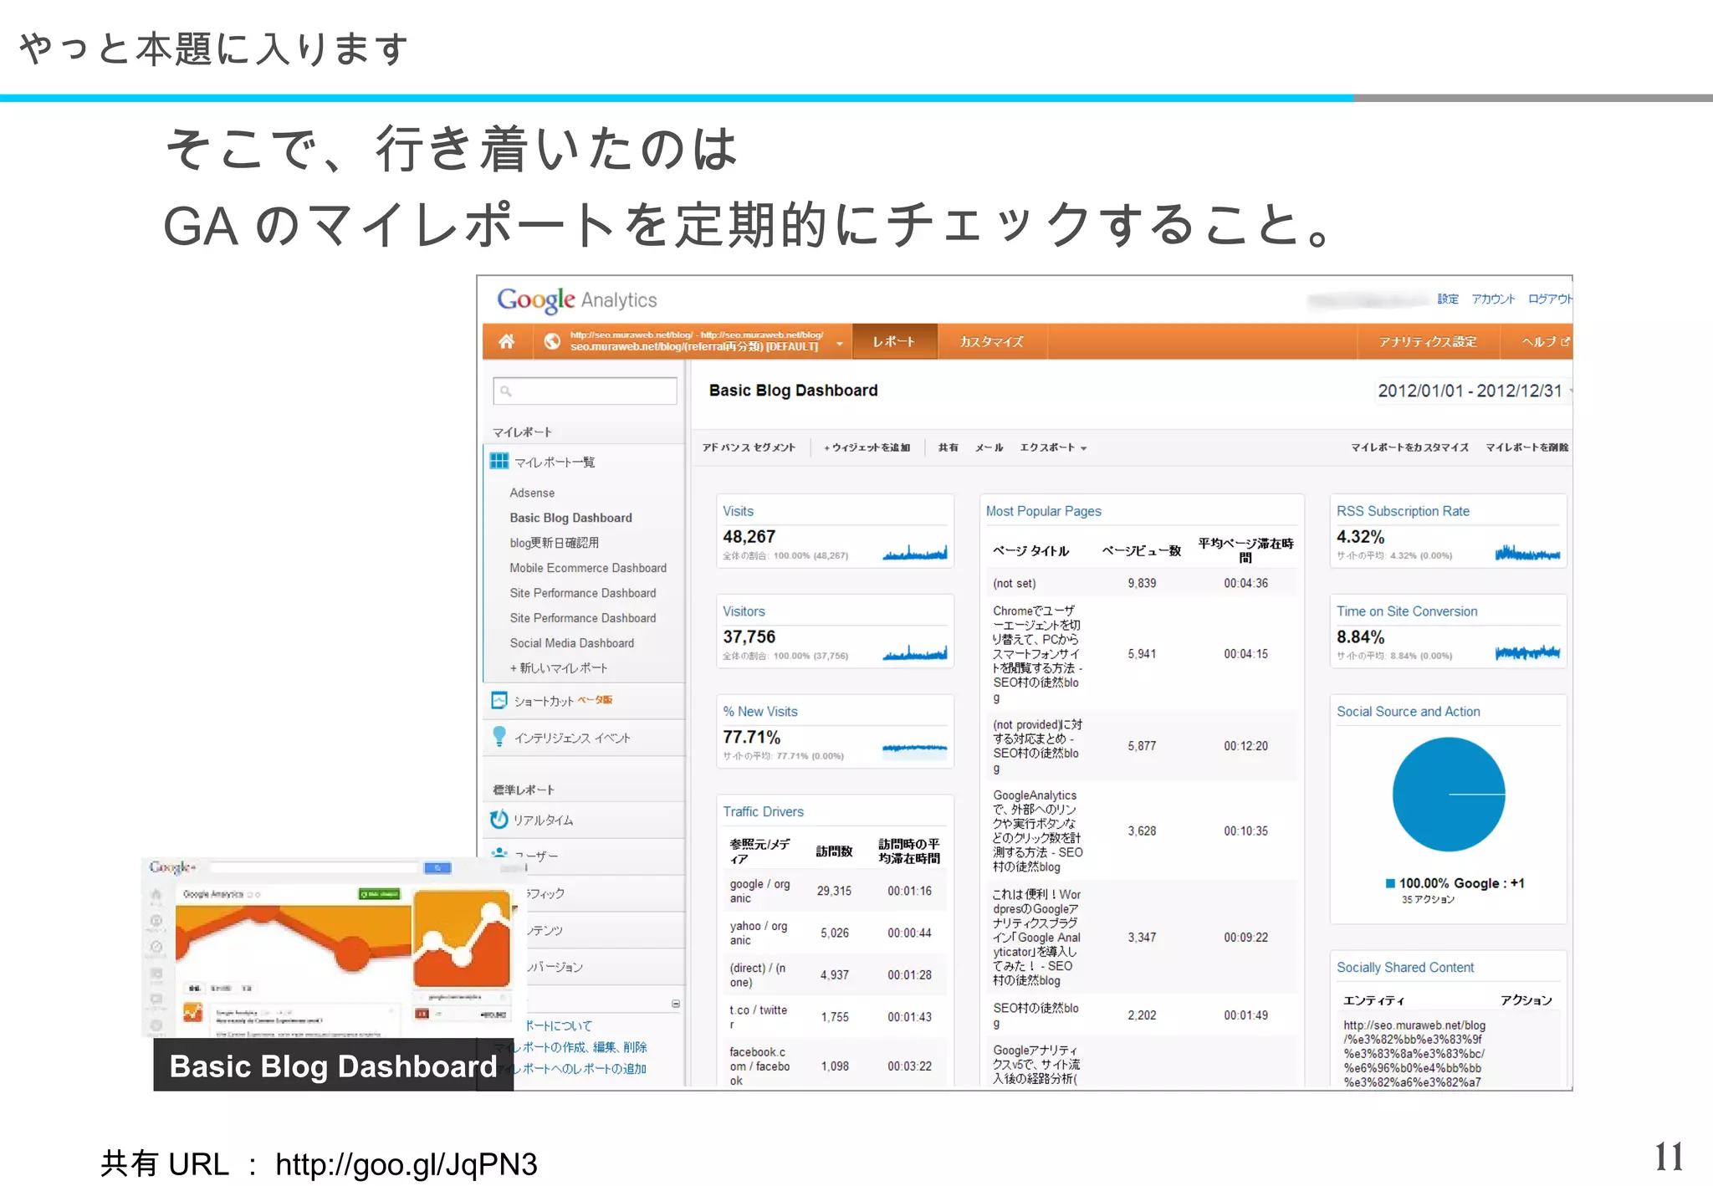The image size is (1713, 1186).
Task: Click the Visits sparkline chart
Action: pyautogui.click(x=915, y=552)
